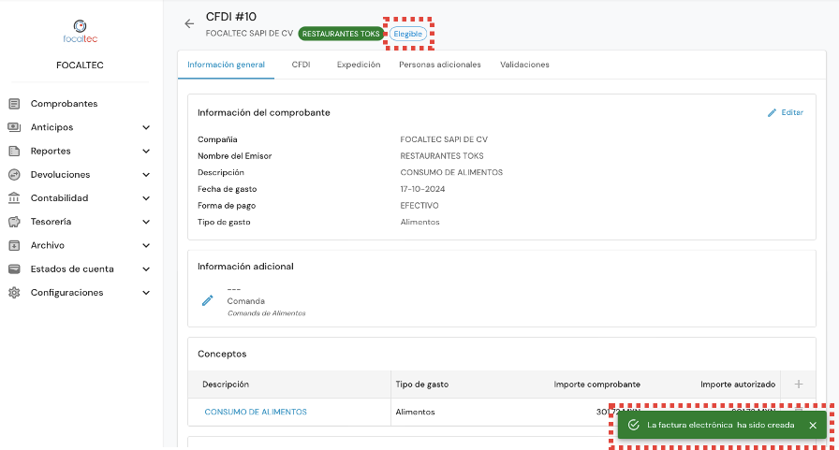Click the Alimentos cell in Conceptos table

tap(415, 412)
